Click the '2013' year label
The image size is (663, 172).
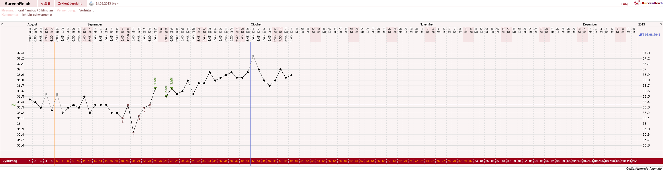pyautogui.click(x=642, y=24)
